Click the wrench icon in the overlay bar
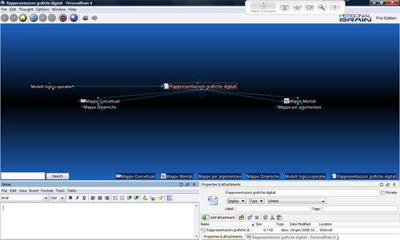This screenshot has height=240, width=400. (x=322, y=7)
